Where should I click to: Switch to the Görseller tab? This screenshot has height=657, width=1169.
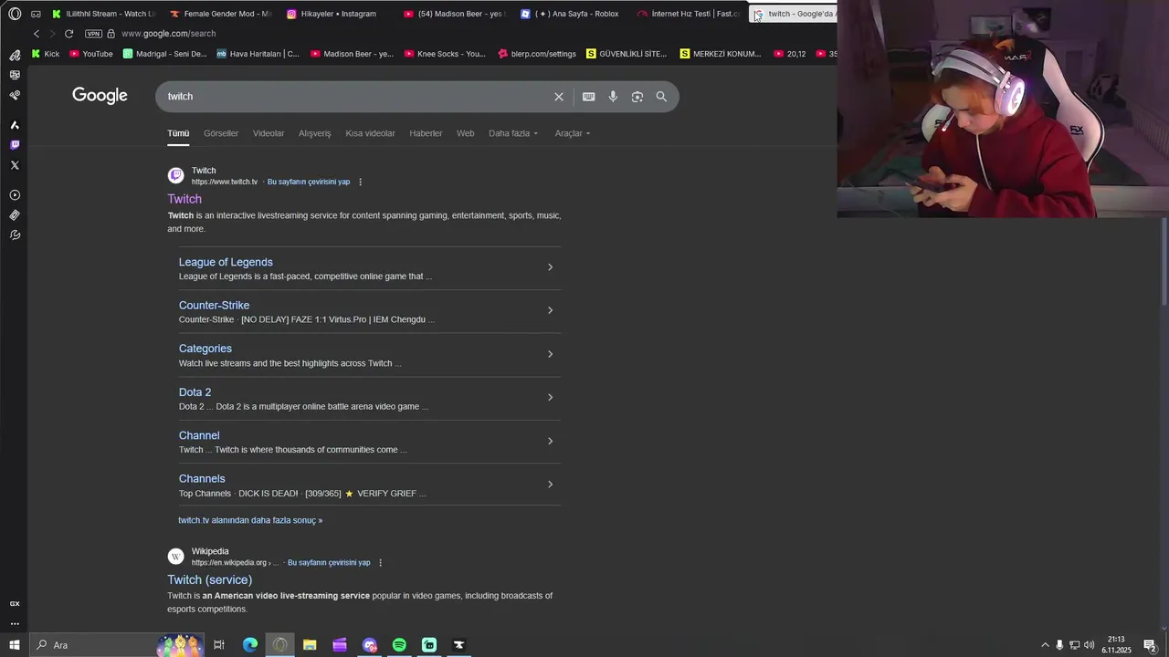point(221,133)
